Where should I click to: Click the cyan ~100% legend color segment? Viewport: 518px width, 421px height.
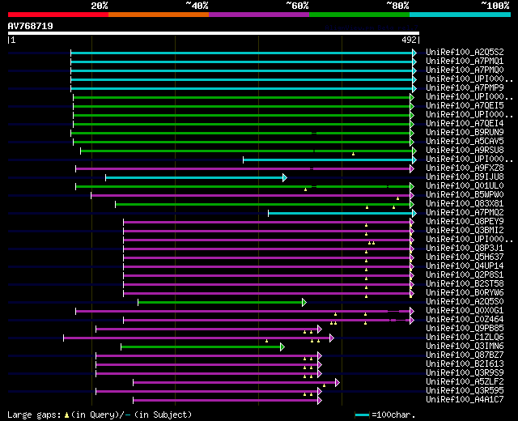tap(461, 15)
